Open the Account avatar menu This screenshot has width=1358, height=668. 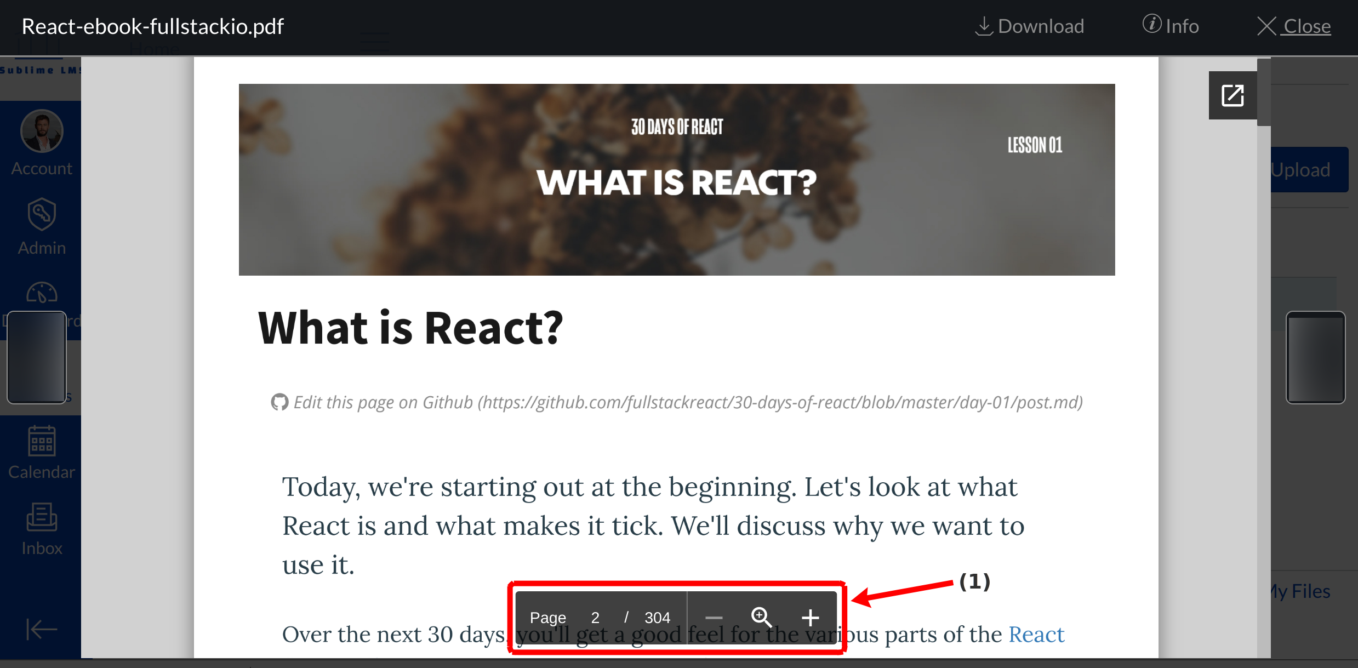click(x=42, y=132)
